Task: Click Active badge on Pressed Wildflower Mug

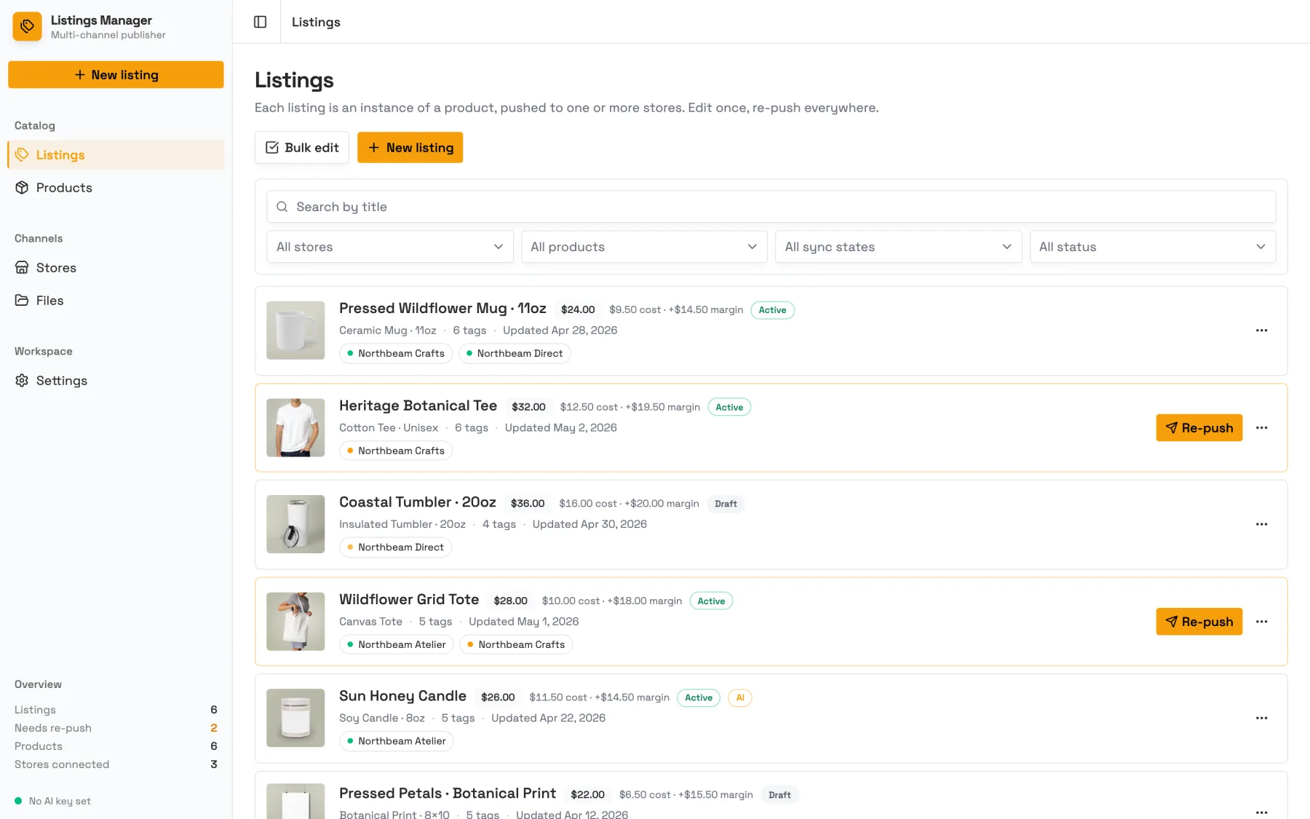Action: click(772, 310)
